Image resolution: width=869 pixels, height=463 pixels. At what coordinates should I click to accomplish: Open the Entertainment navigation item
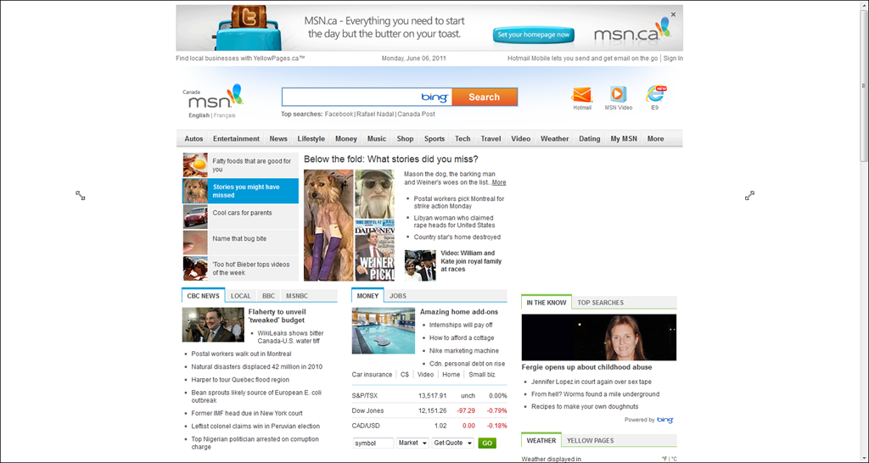(x=236, y=139)
